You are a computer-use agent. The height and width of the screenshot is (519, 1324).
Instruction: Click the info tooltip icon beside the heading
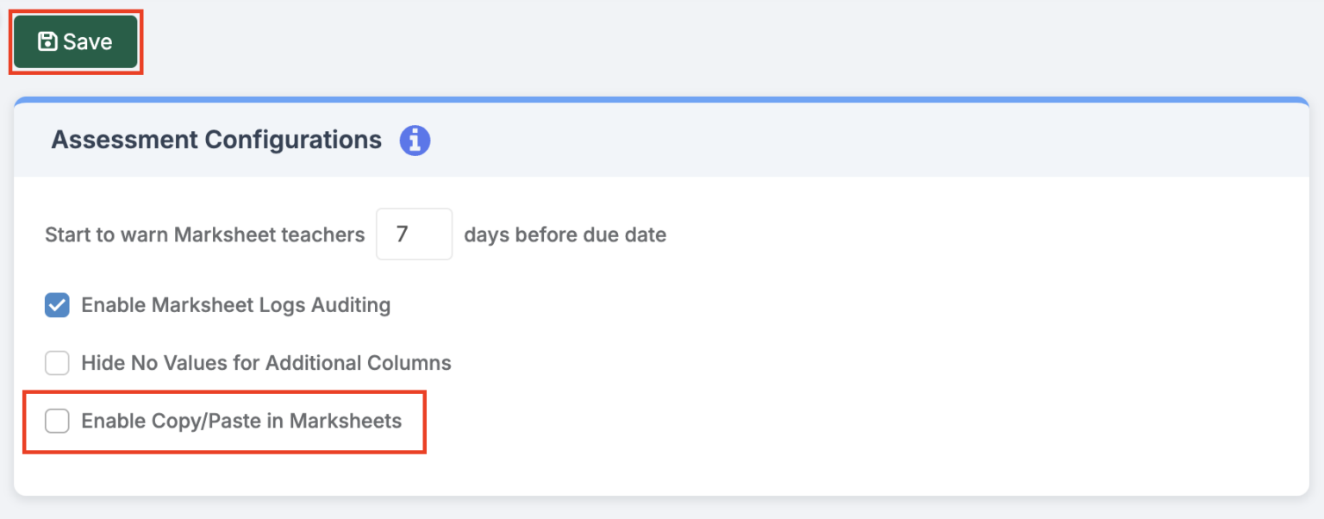point(415,140)
